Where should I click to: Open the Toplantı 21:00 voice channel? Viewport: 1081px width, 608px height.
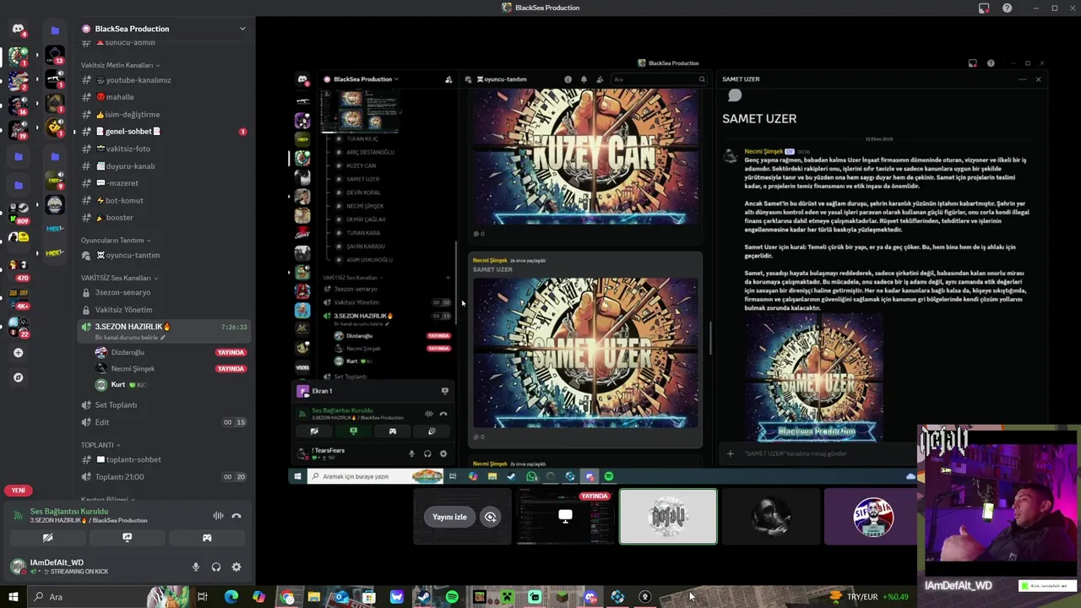pos(164,477)
